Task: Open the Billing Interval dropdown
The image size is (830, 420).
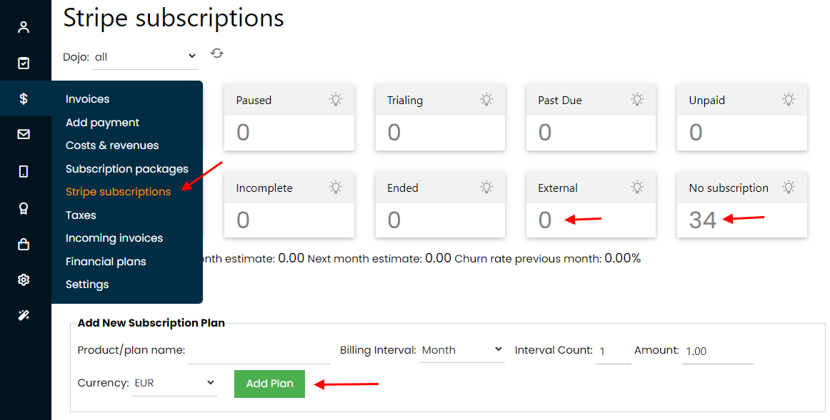Action: (x=462, y=349)
